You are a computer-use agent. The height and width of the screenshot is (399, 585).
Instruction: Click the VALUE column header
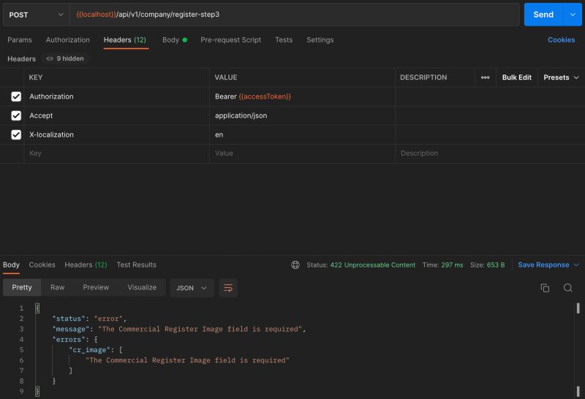[226, 77]
